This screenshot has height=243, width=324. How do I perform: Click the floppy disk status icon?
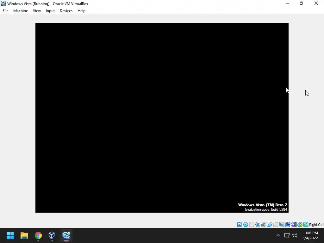coord(252,225)
